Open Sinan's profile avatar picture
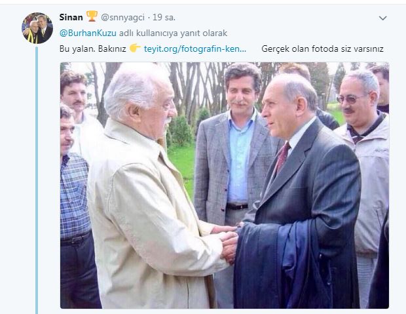Screen dimensions: 406x314 pyautogui.click(x=37, y=28)
